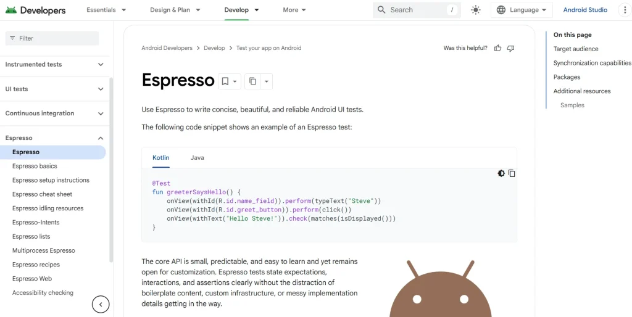Open the Develop dropdown menu

242,10
